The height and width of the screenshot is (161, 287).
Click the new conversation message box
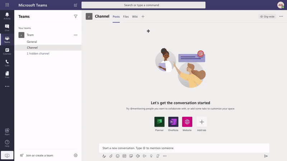[184, 148]
